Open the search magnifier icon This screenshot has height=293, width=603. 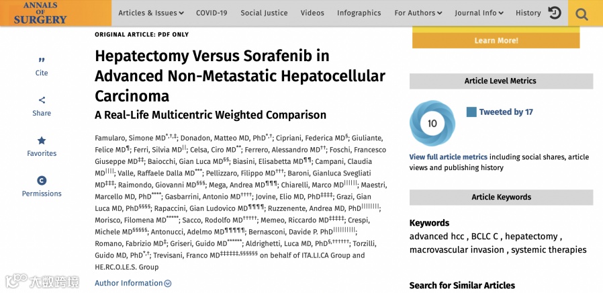(x=582, y=13)
